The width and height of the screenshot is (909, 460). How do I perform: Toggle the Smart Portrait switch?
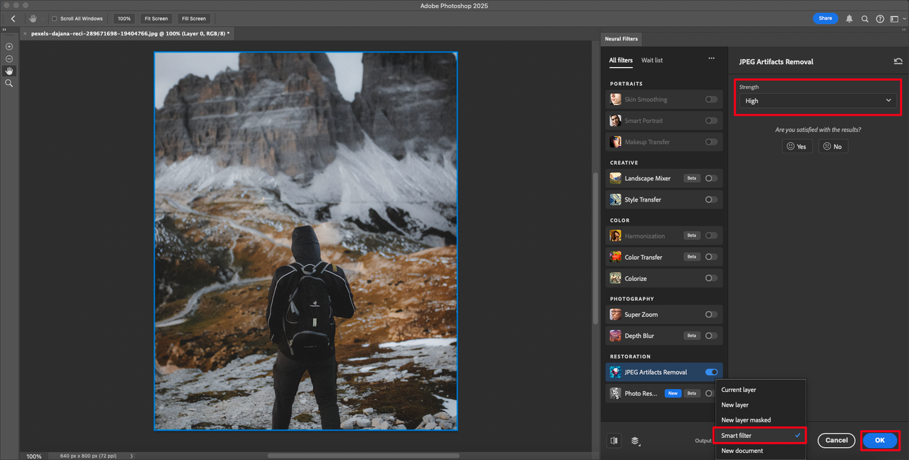(x=711, y=121)
